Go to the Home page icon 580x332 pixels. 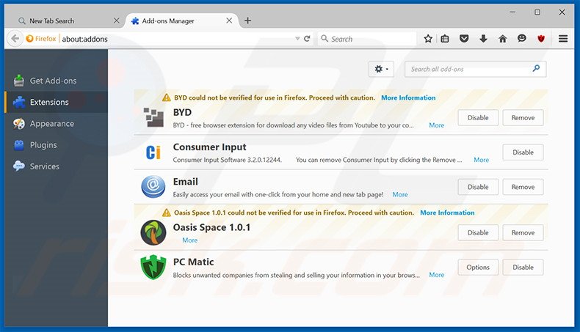click(502, 38)
